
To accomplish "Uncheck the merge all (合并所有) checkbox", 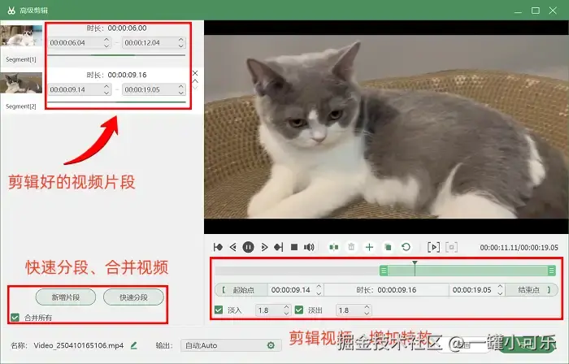I will click(x=15, y=318).
